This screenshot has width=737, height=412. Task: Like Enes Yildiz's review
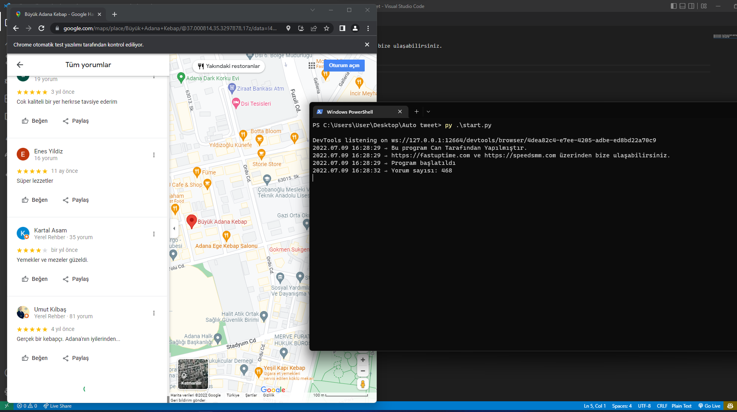pyautogui.click(x=35, y=200)
